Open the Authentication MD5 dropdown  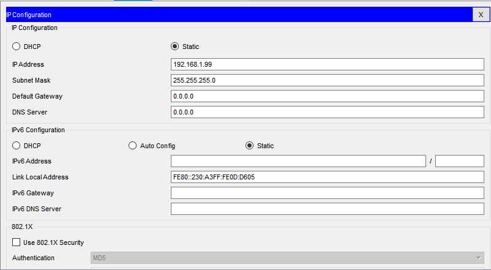pyautogui.click(x=287, y=258)
